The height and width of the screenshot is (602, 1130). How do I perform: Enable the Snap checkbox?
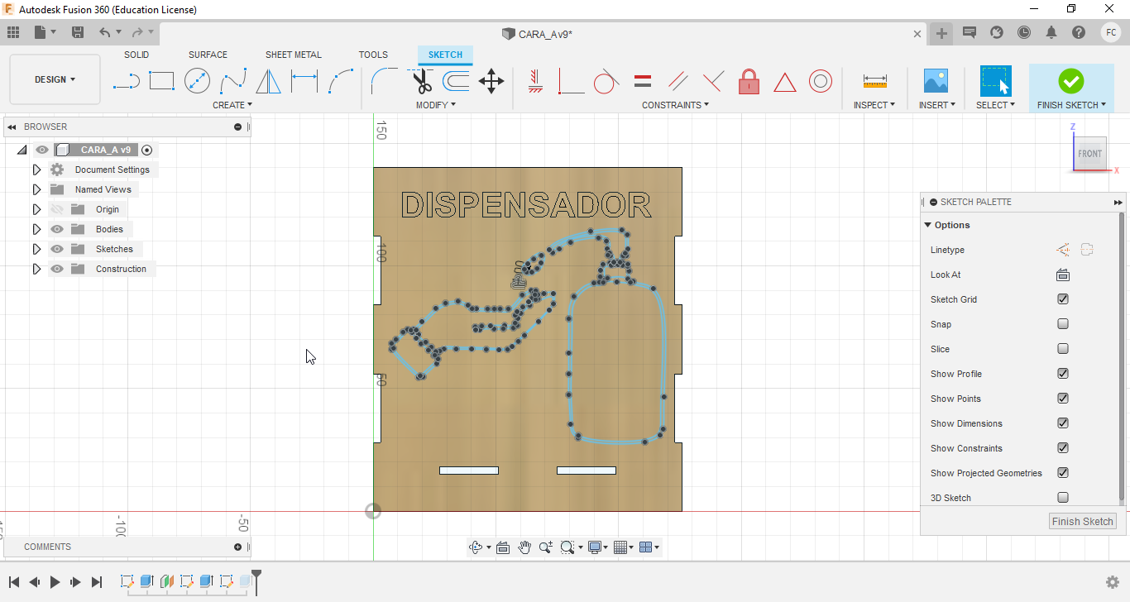pos(1063,324)
